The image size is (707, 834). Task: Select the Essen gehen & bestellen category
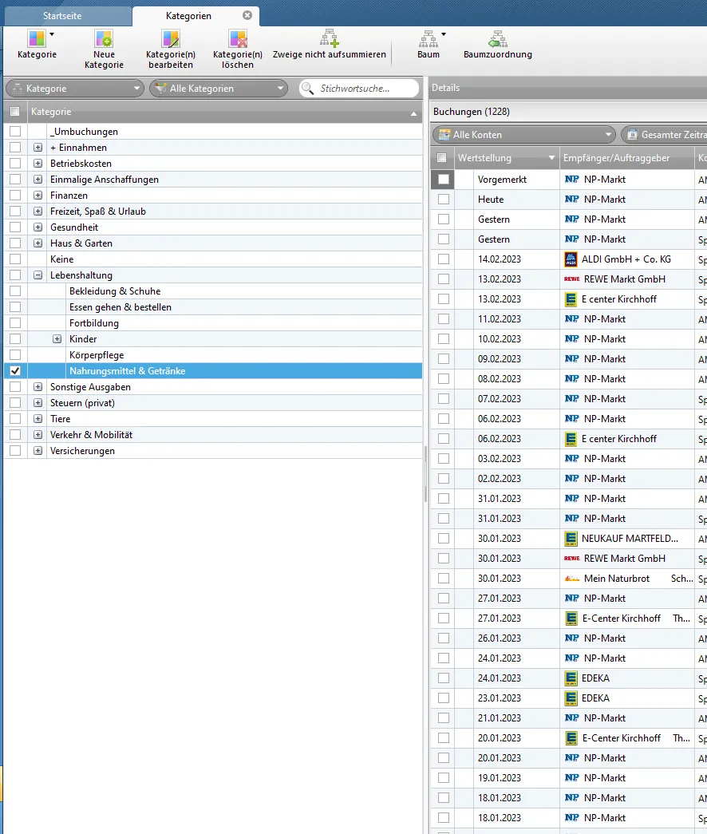[120, 307]
